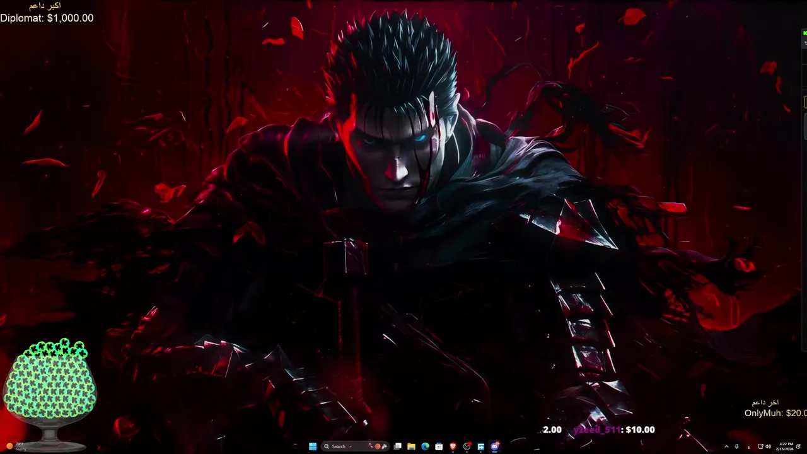This screenshot has width=807, height=454.
Task: Click the Diplomat: $1,000.00 top donor text
Action: pyautogui.click(x=47, y=18)
